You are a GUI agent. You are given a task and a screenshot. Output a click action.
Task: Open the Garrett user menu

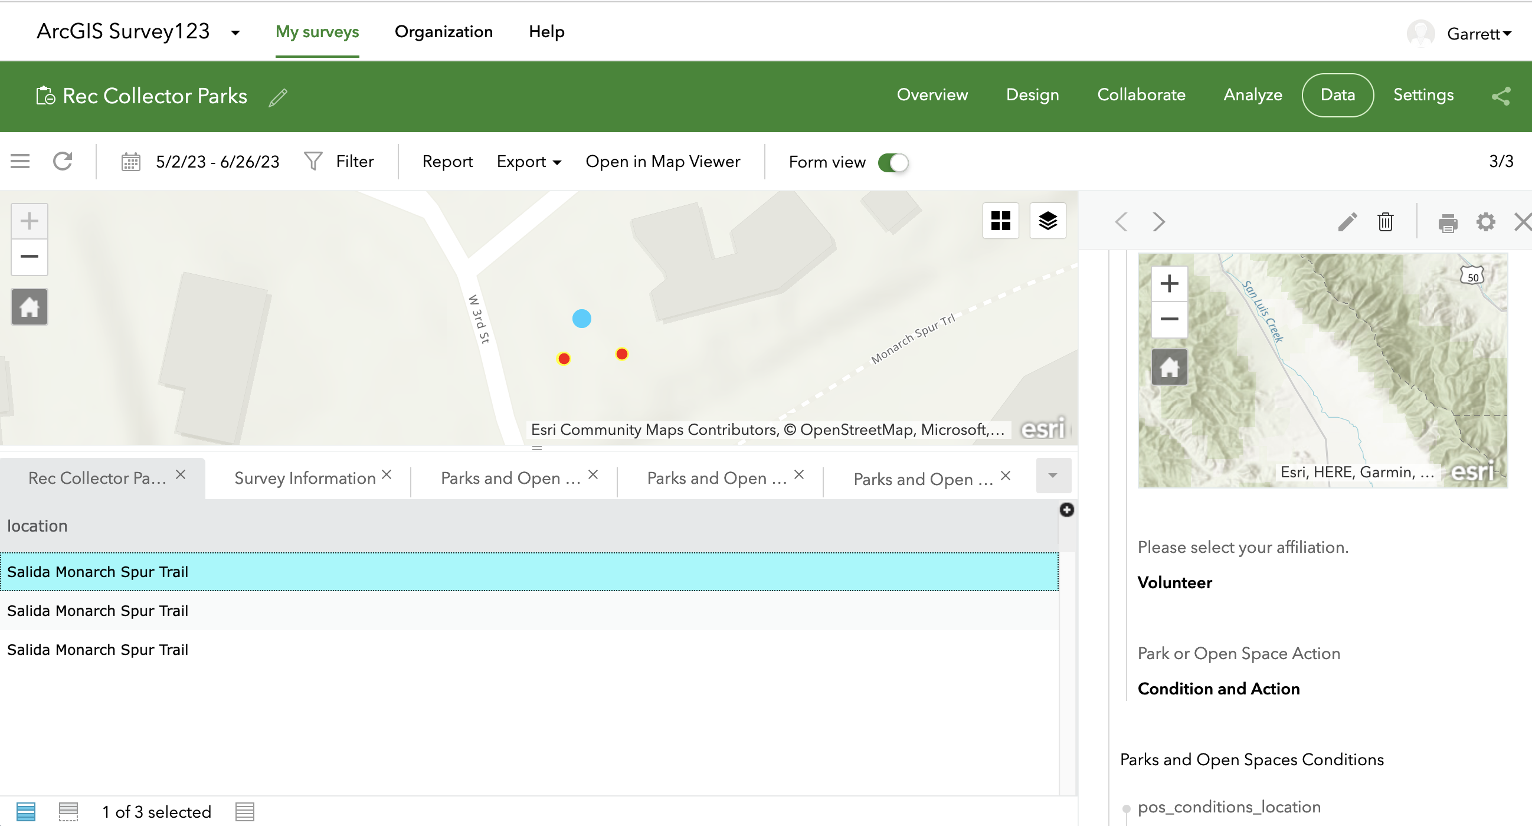(1478, 34)
